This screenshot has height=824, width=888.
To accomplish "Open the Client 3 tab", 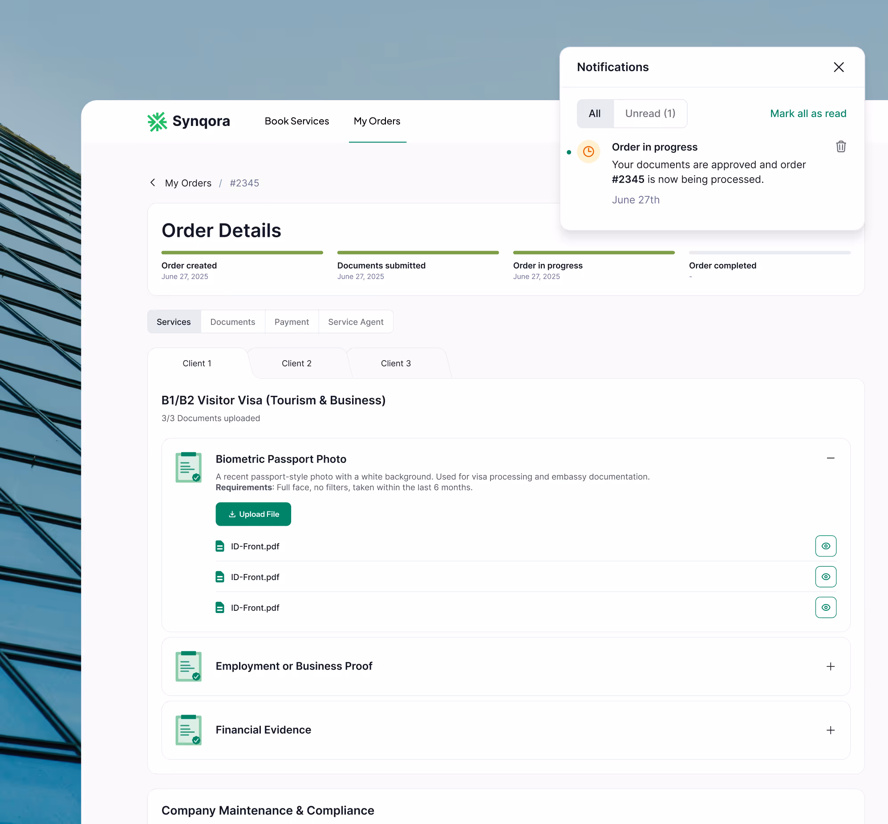I will [x=395, y=363].
